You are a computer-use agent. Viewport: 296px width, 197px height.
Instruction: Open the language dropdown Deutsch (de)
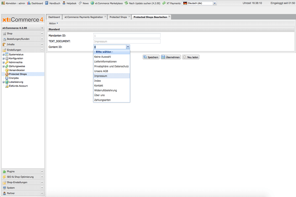point(215,3)
